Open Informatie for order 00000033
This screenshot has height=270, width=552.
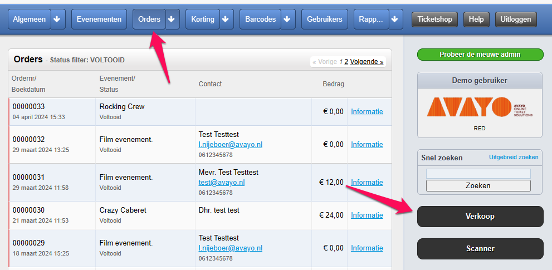(367, 111)
